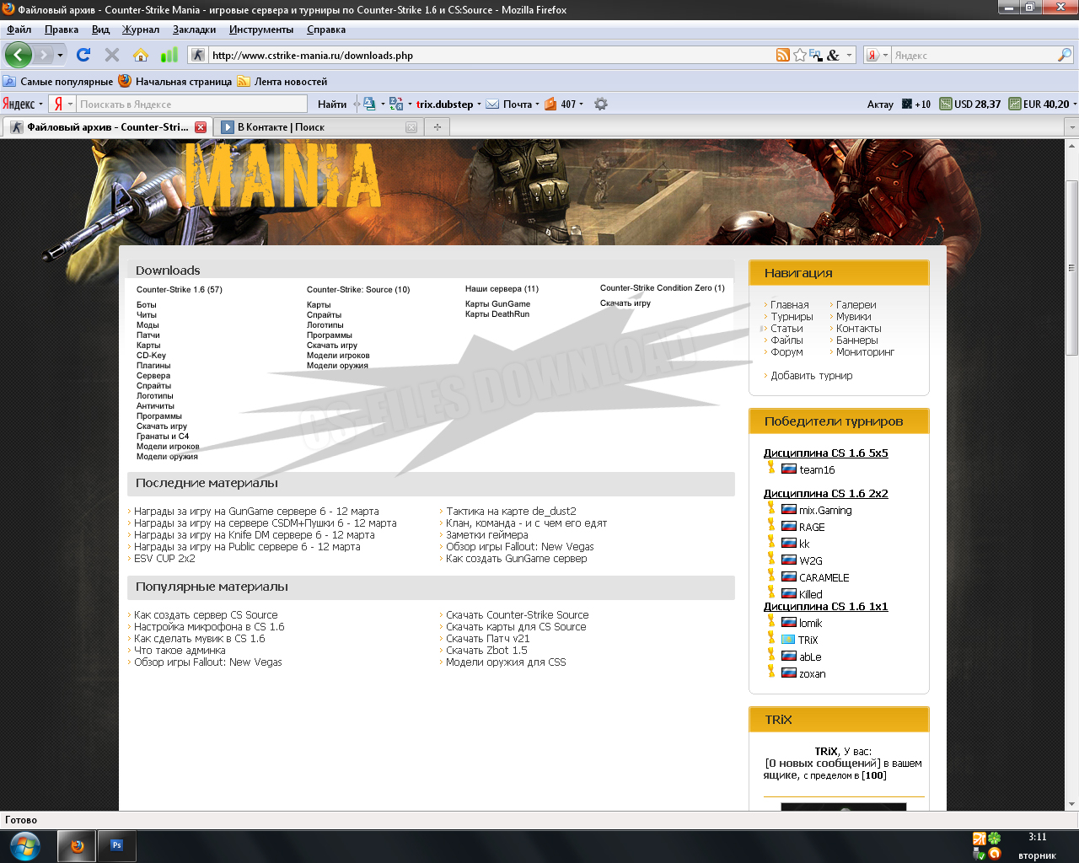The height and width of the screenshot is (863, 1079).
Task: Click the weather icon next to +10
Action: pyautogui.click(x=907, y=104)
